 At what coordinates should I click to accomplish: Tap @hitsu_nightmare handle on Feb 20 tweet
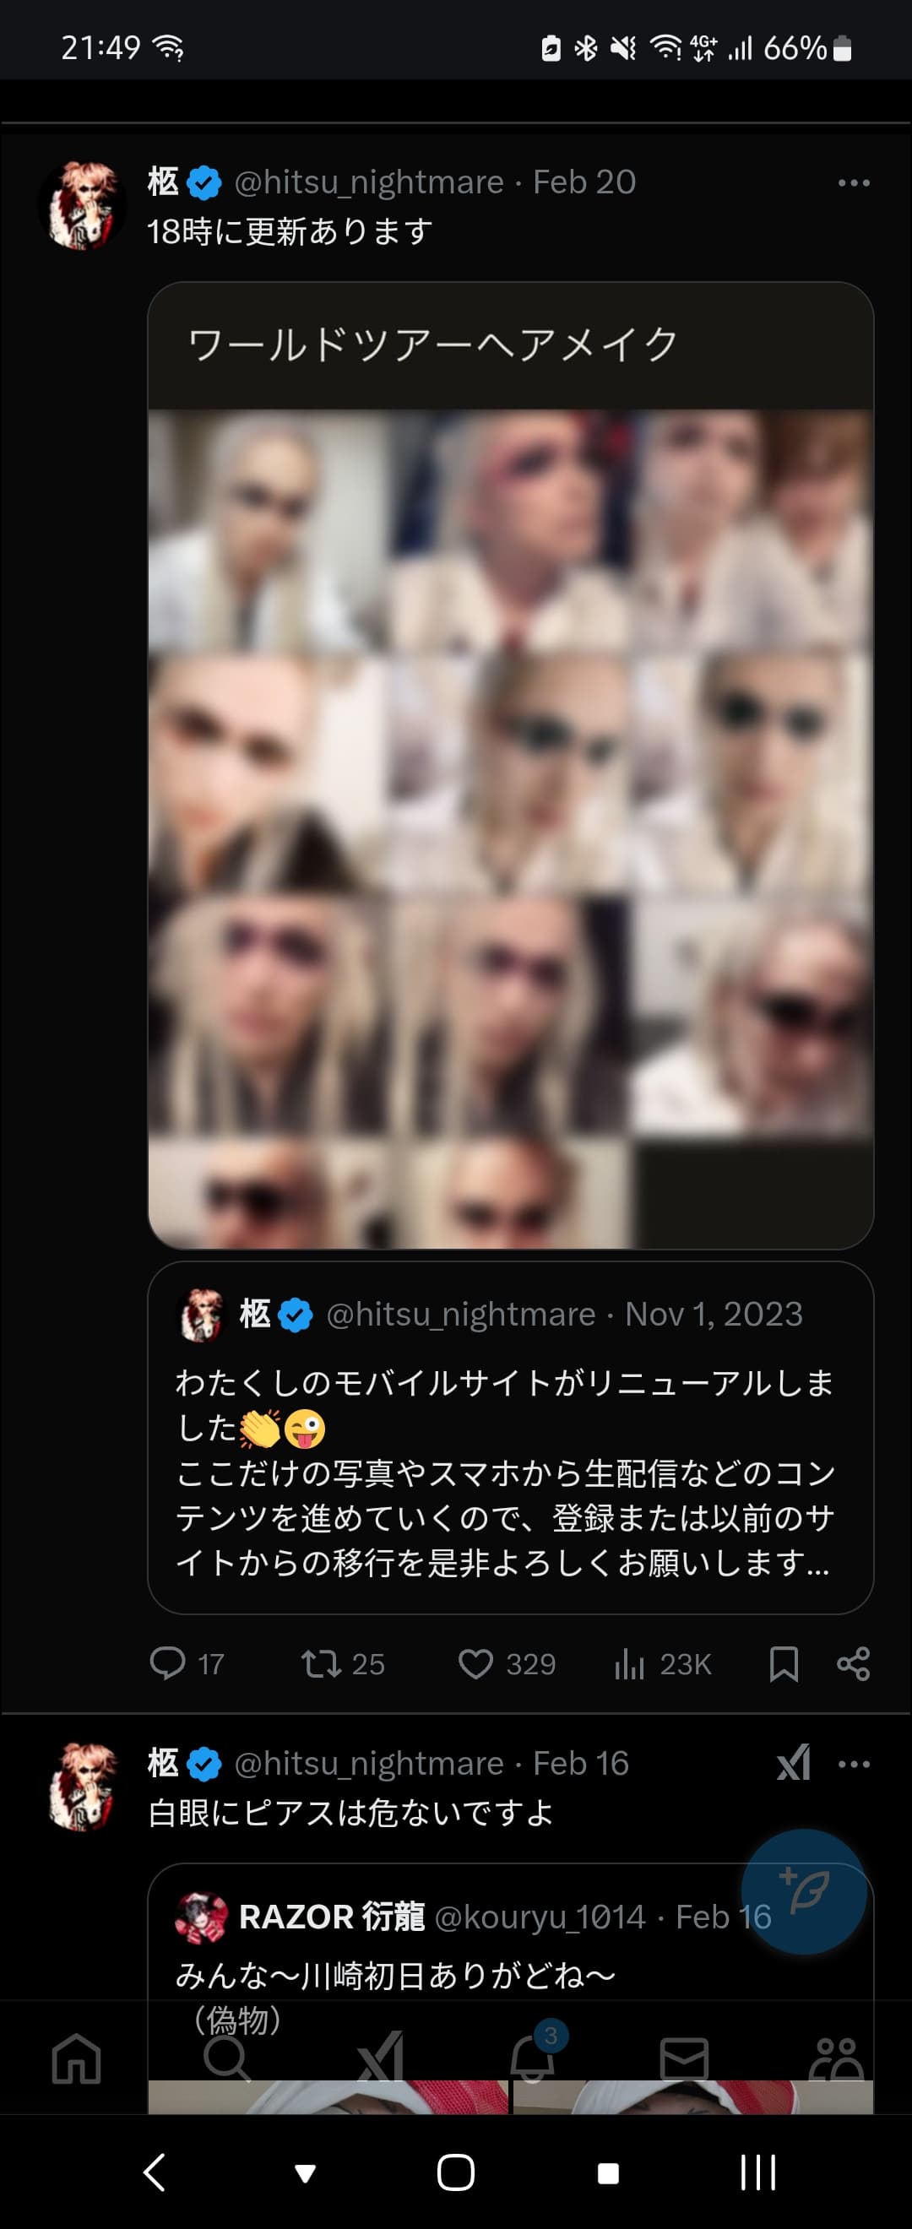tap(370, 182)
